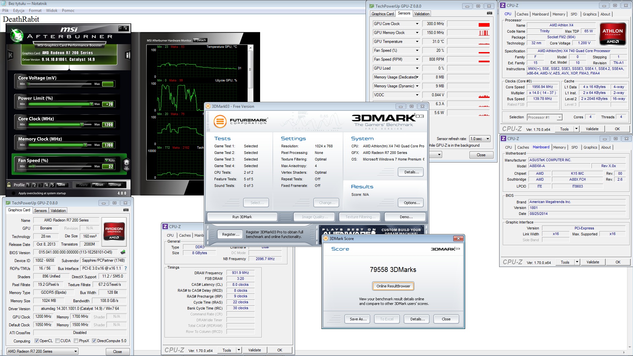Click the CPU-Z Z icon in top-right window title

click(x=503, y=5)
